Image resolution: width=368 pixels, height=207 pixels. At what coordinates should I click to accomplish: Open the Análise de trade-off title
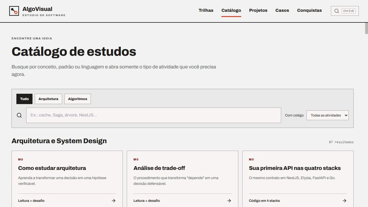pyautogui.click(x=159, y=168)
